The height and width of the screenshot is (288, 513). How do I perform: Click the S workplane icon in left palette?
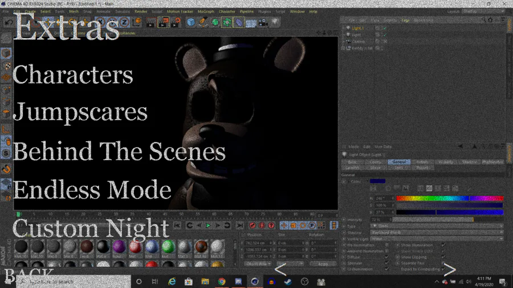point(6,154)
